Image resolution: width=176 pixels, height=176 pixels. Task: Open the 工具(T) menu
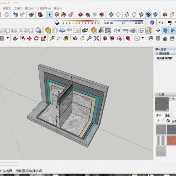pos(18,8)
